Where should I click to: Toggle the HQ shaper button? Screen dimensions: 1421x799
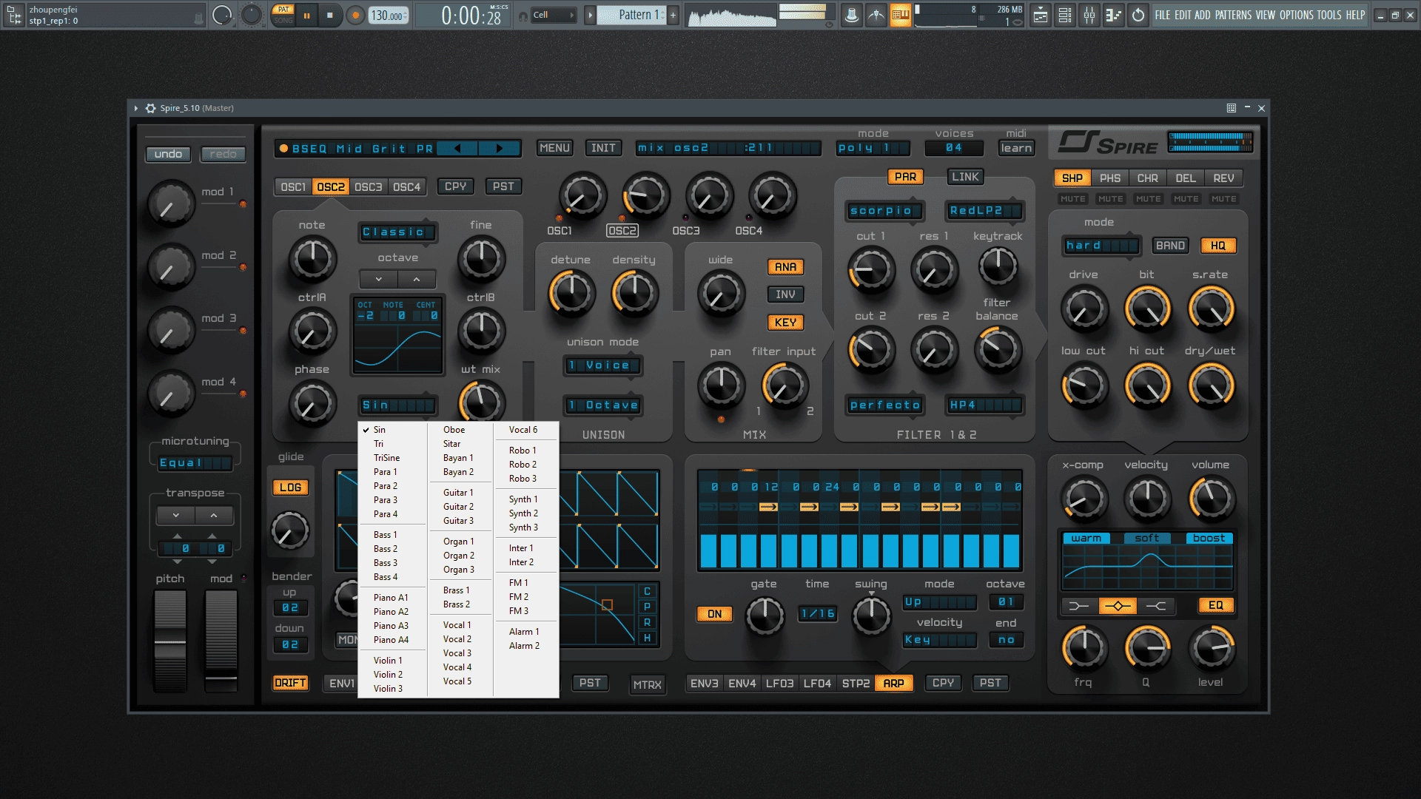[x=1218, y=246]
